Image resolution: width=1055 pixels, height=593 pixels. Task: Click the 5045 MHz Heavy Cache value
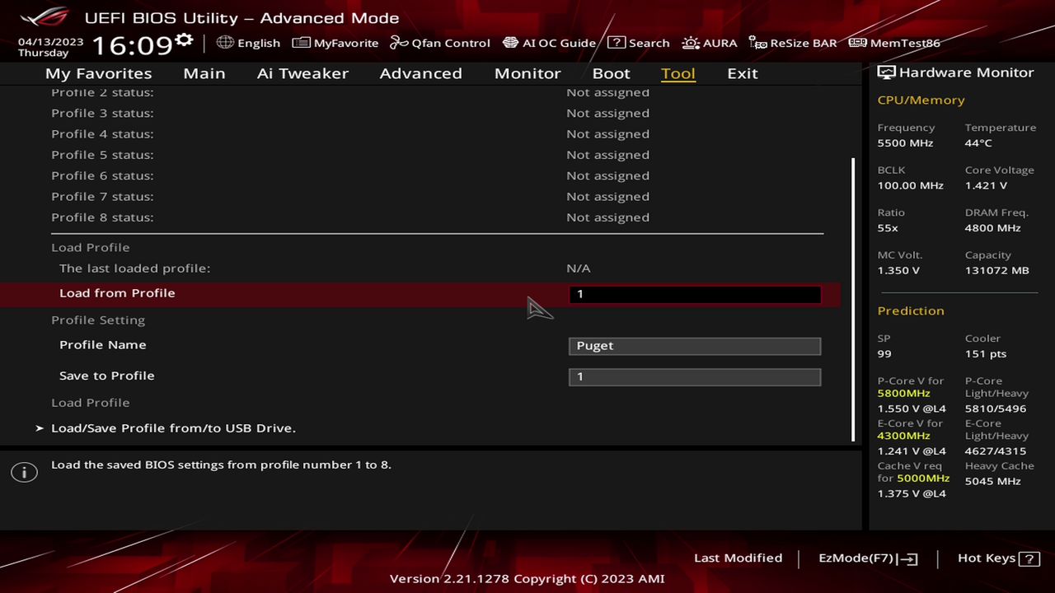point(993,481)
